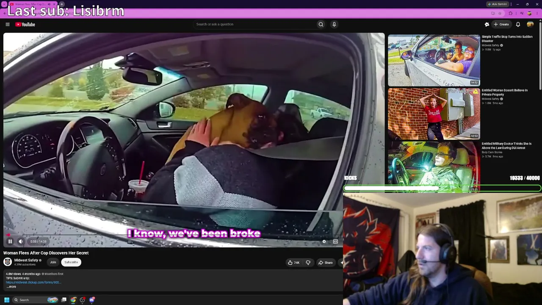Click the video title 'Woman Flees After Cop Discovers Her Secret'
Screen dimensions: 542x305
pyautogui.click(x=46, y=253)
